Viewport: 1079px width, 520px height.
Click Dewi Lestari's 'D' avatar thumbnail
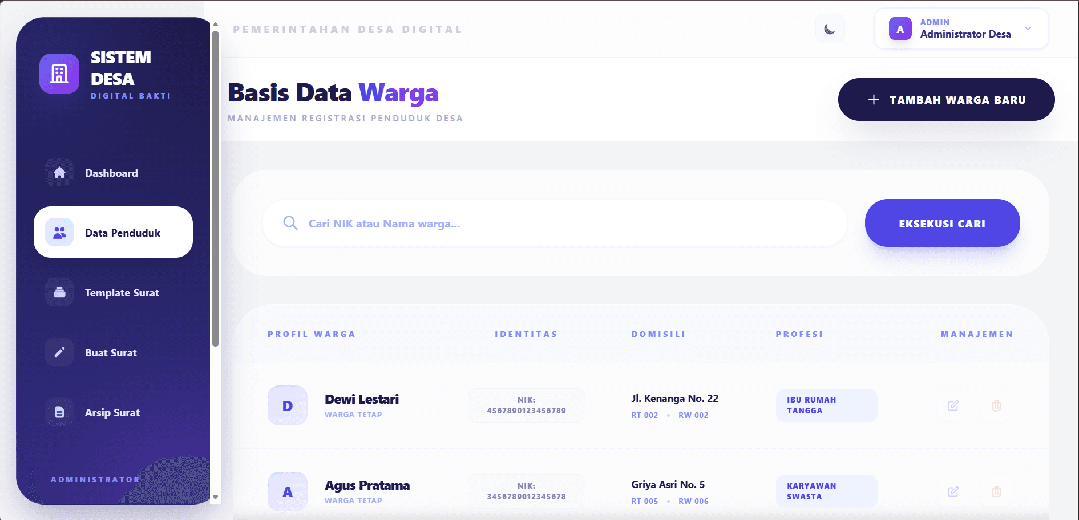pyautogui.click(x=288, y=406)
